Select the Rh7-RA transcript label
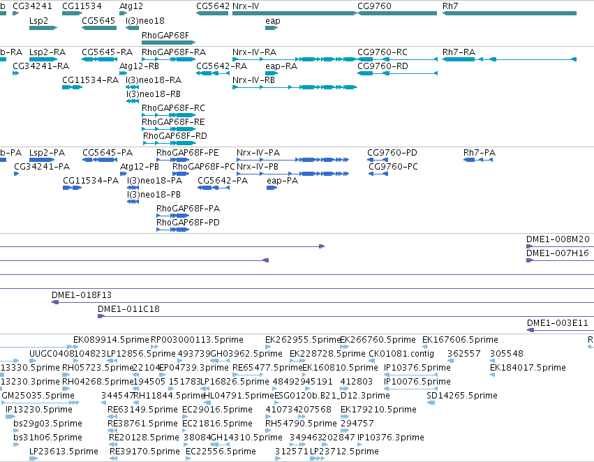Screen dimensions: 594x462 [x=459, y=52]
